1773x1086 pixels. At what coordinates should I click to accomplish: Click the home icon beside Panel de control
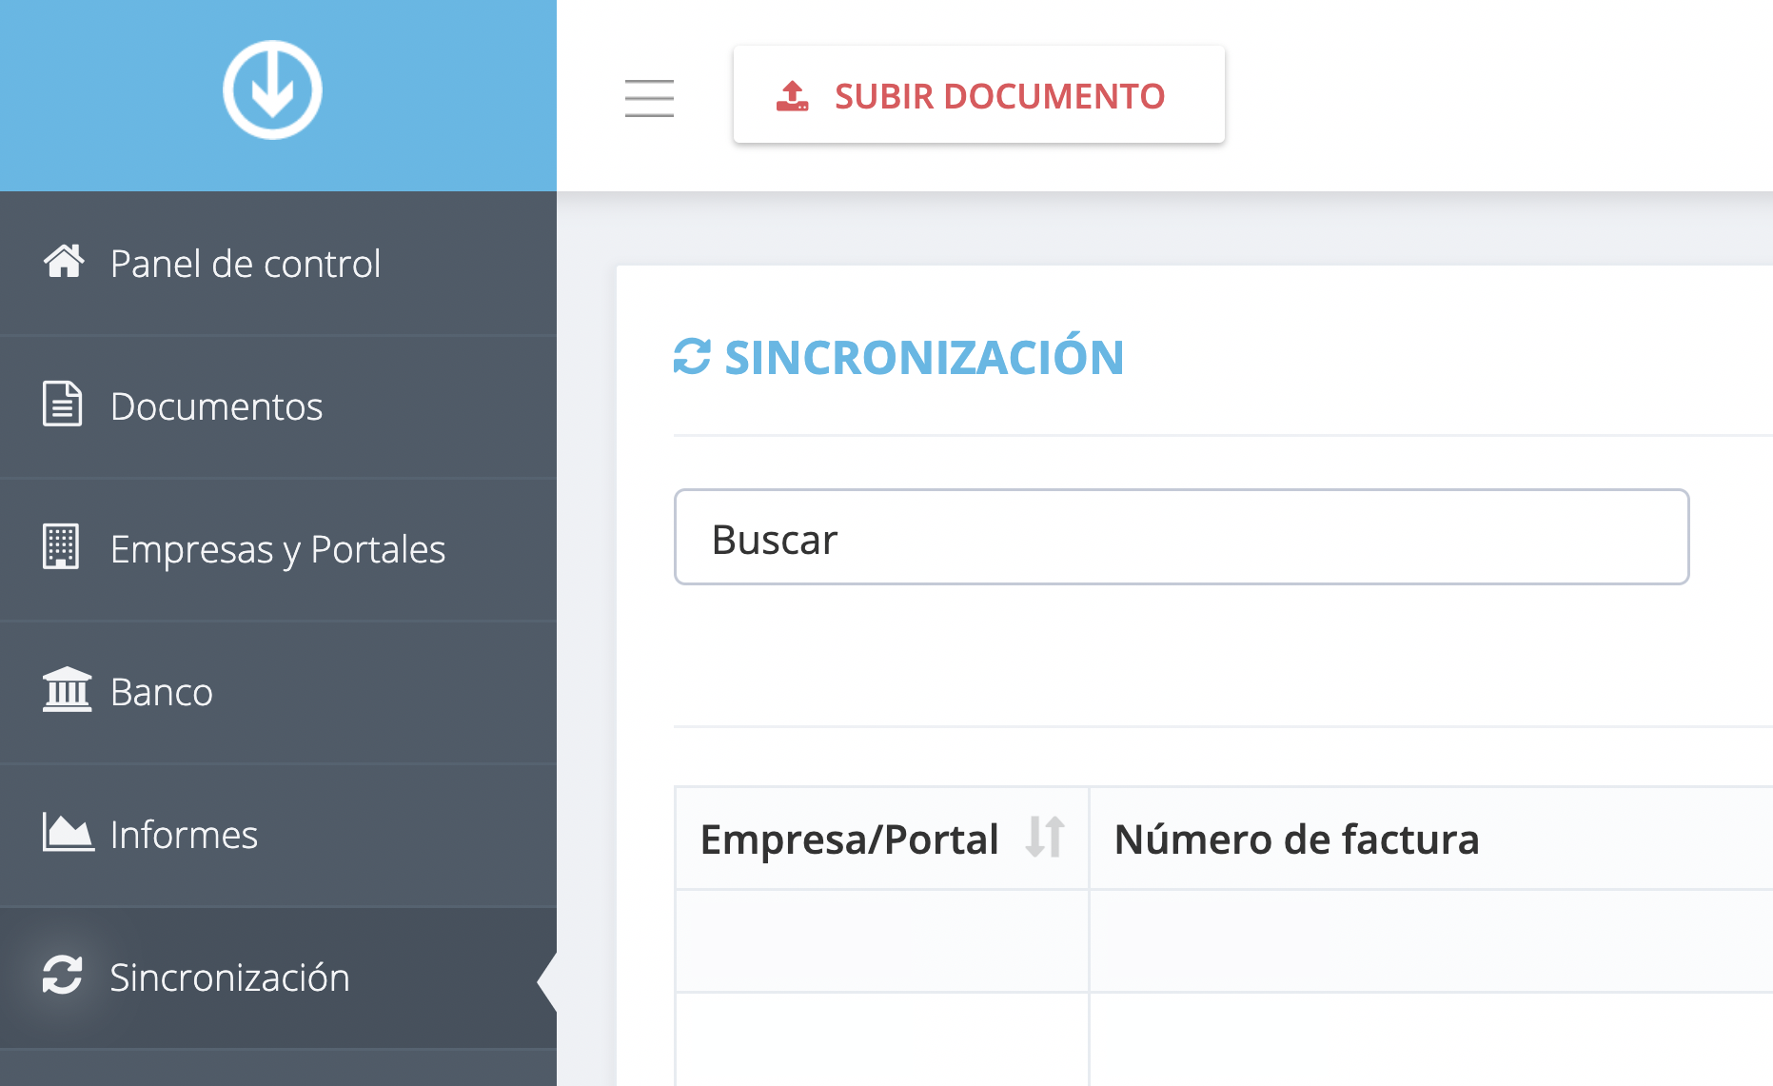[64, 262]
